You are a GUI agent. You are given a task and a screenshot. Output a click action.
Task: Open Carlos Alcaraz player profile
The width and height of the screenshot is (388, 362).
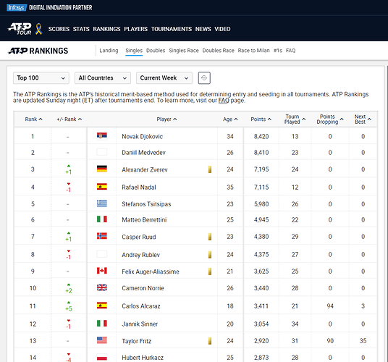coord(141,306)
